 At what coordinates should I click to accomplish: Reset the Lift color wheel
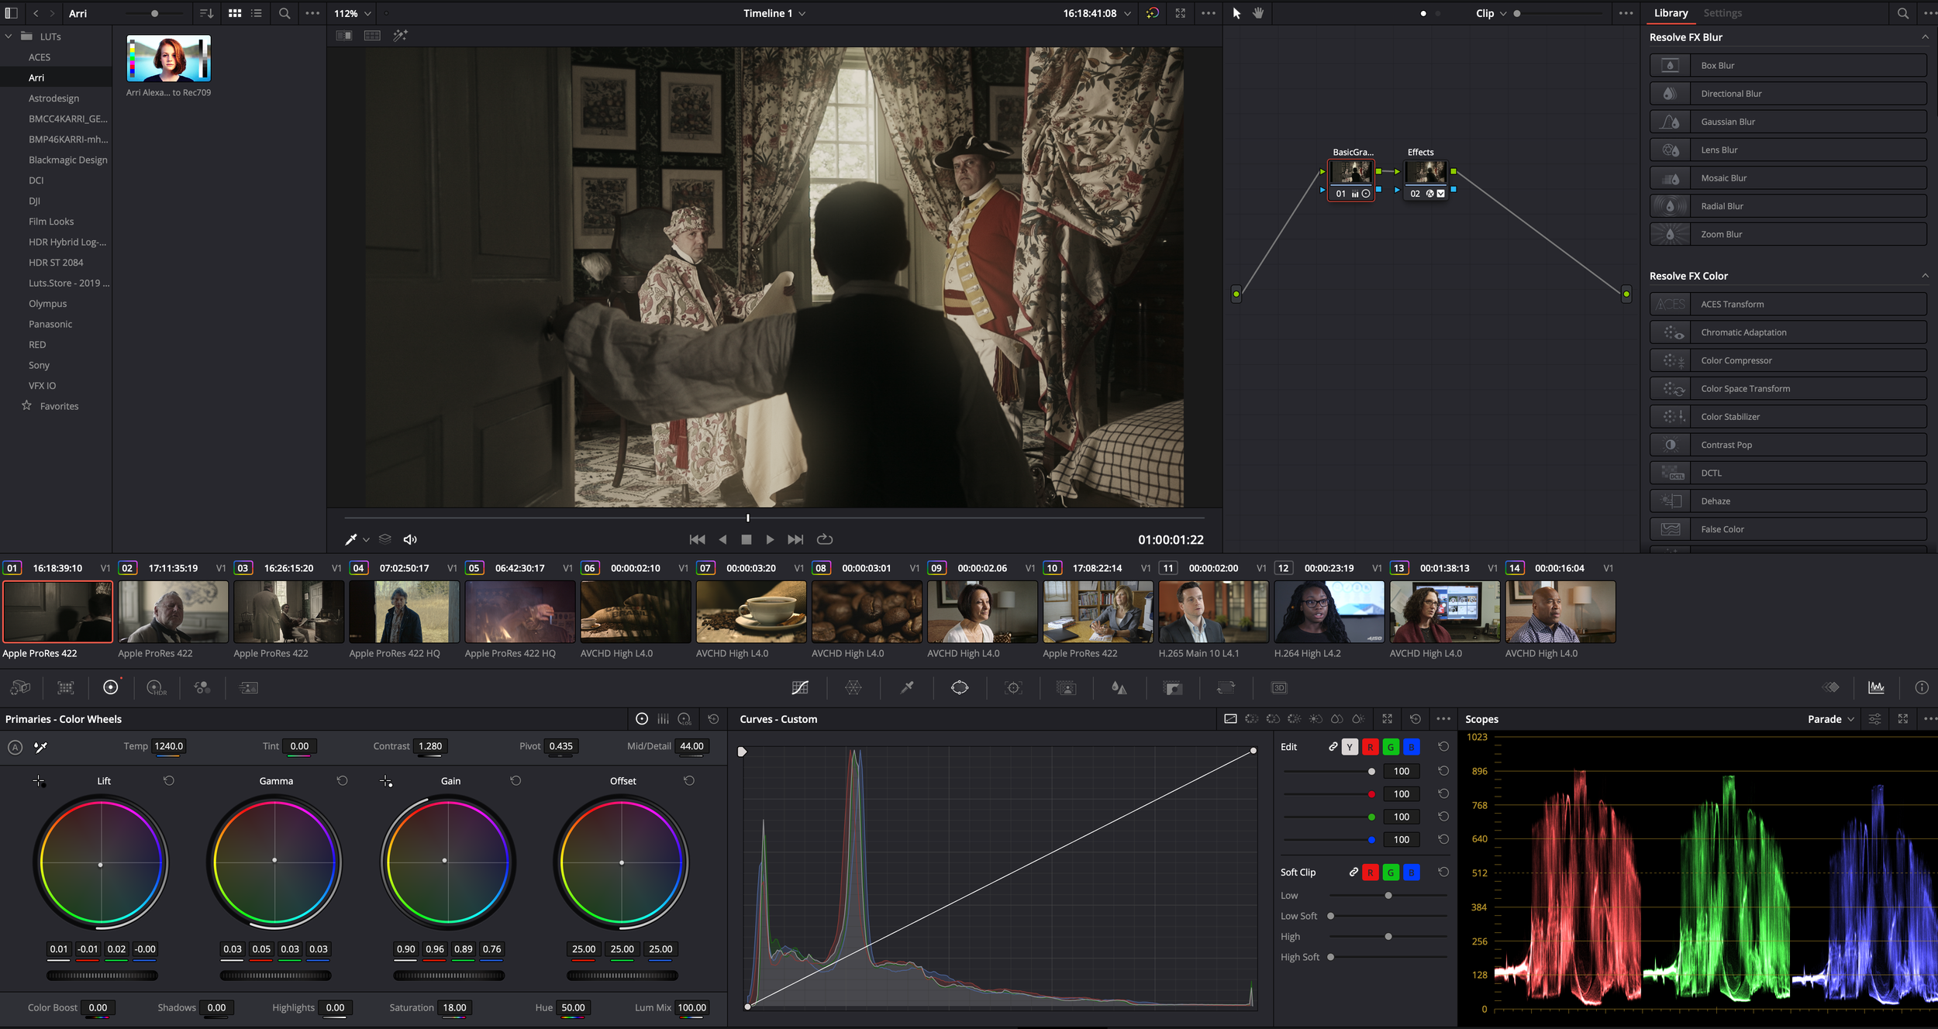169,780
